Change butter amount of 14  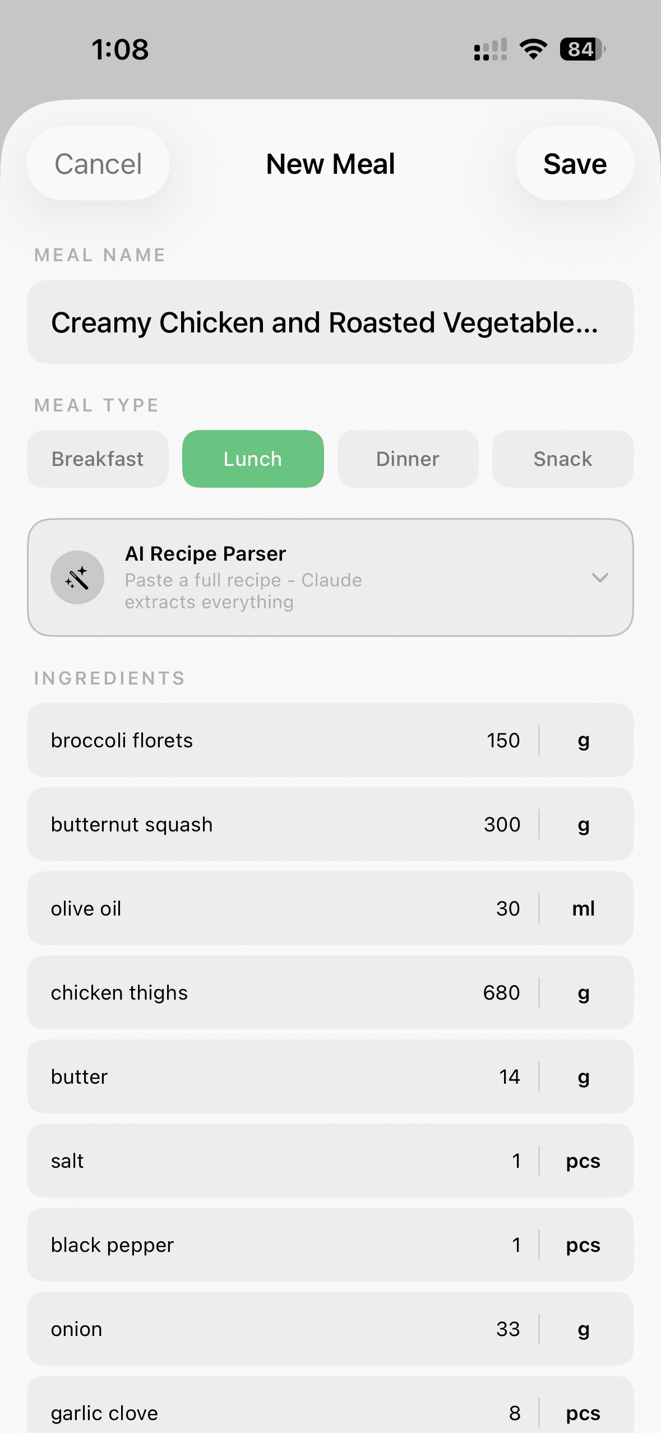[509, 1077]
